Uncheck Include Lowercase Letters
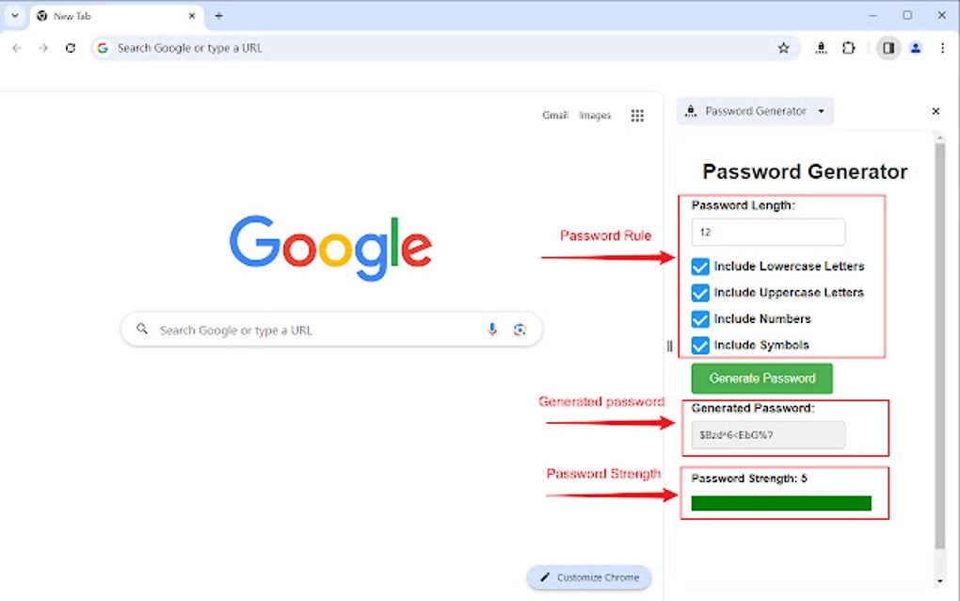The image size is (960, 601). (x=700, y=267)
